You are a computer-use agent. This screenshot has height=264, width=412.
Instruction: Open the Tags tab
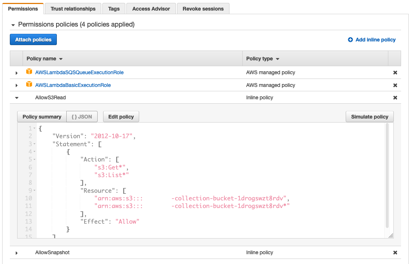click(114, 9)
